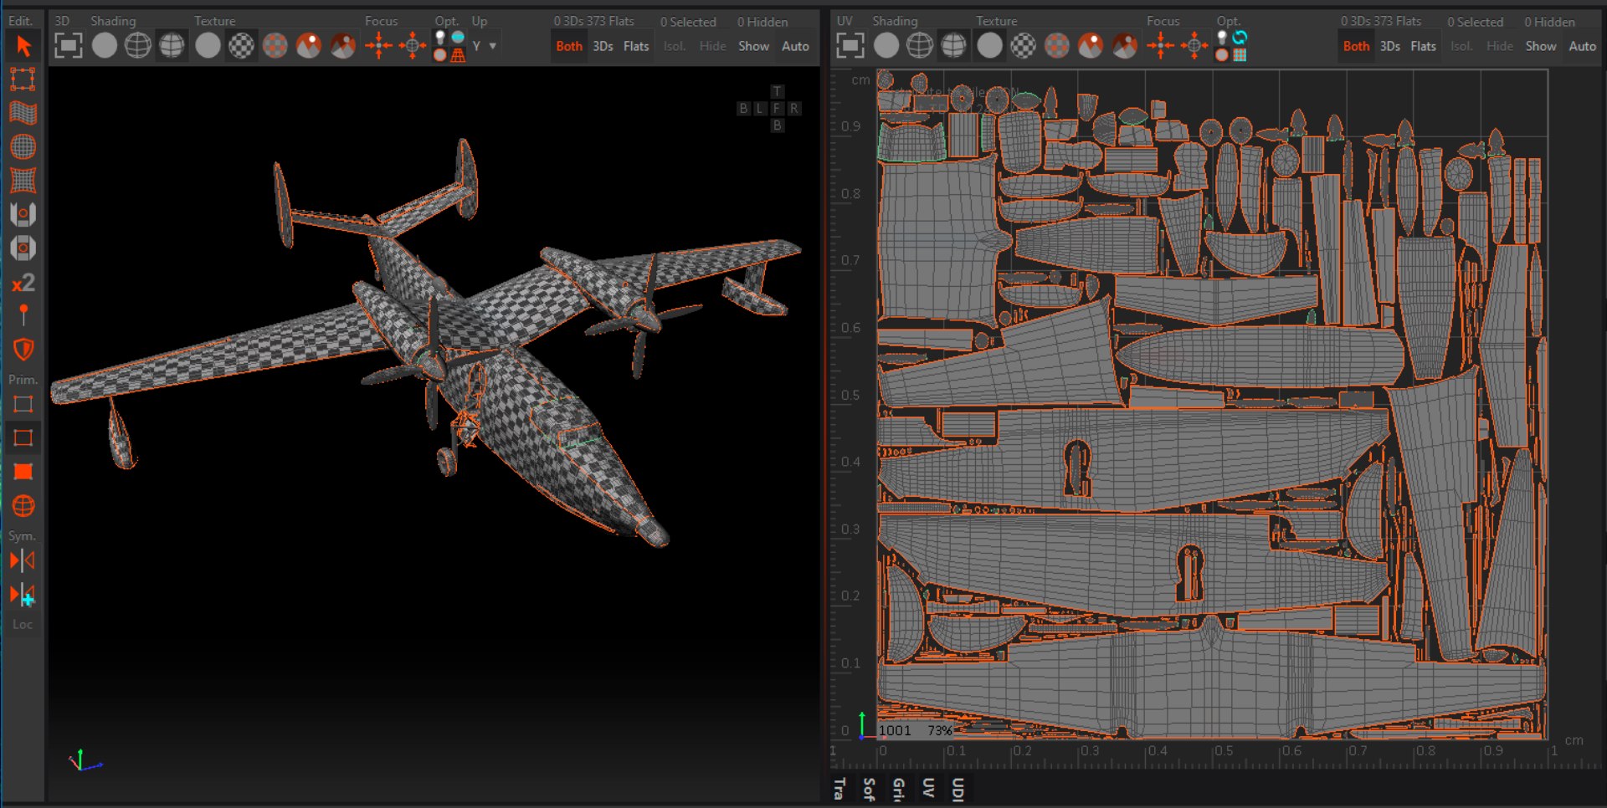
Task: Select the pin tool in left sidebar
Action: coord(23,315)
